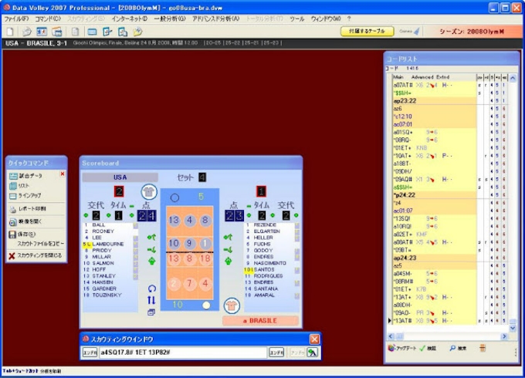Open the ツール menu
This screenshot has width=525, height=378.
pyautogui.click(x=296, y=18)
